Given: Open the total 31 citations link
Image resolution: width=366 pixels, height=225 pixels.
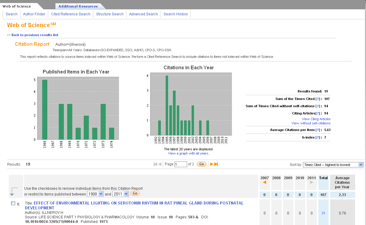Looking at the screenshot, I should point(323,213).
